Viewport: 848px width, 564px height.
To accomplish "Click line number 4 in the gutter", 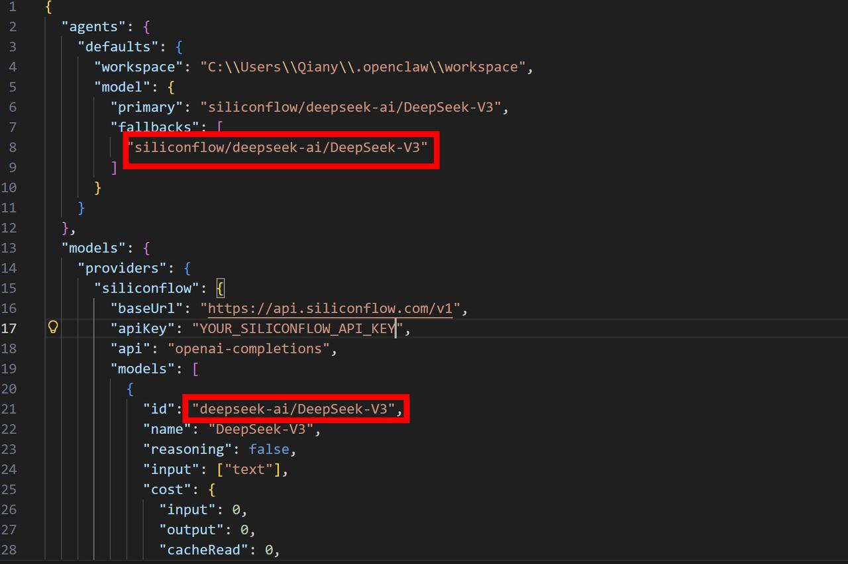I will [13, 66].
